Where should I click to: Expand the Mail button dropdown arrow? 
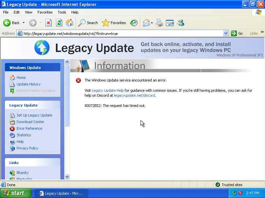[152, 23]
